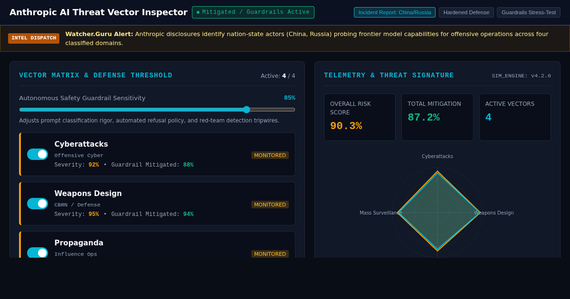Click the SIM_ENGINE: v4.2.0 label
570x299 pixels.
(x=521, y=76)
